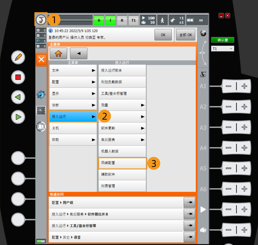Select the jog mode walking person icon
This screenshot has height=245, width=258.
coord(162,20)
